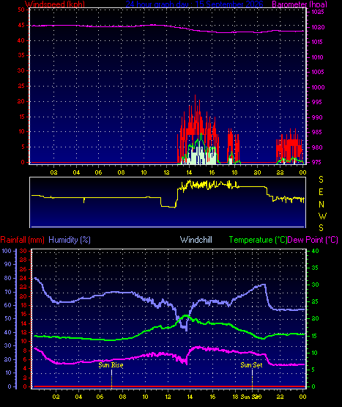Click the 40 temperature scale value
The height and width of the screenshot is (407, 342).
[315, 251]
